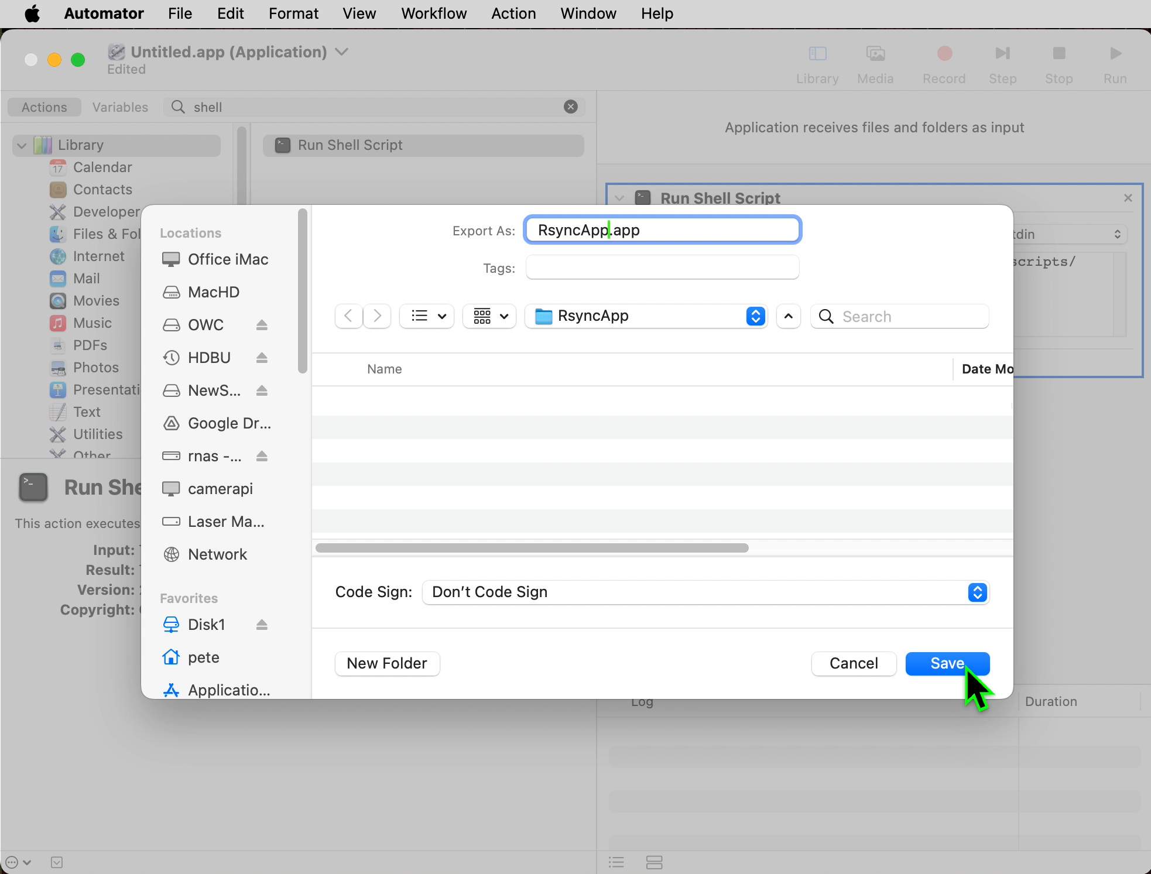Remove the Run Shell Script action

coord(1128,198)
